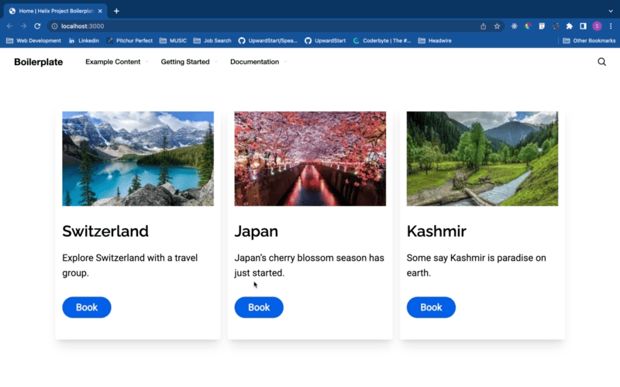
Task: Toggle the browser side panel icon
Action: [583, 26]
